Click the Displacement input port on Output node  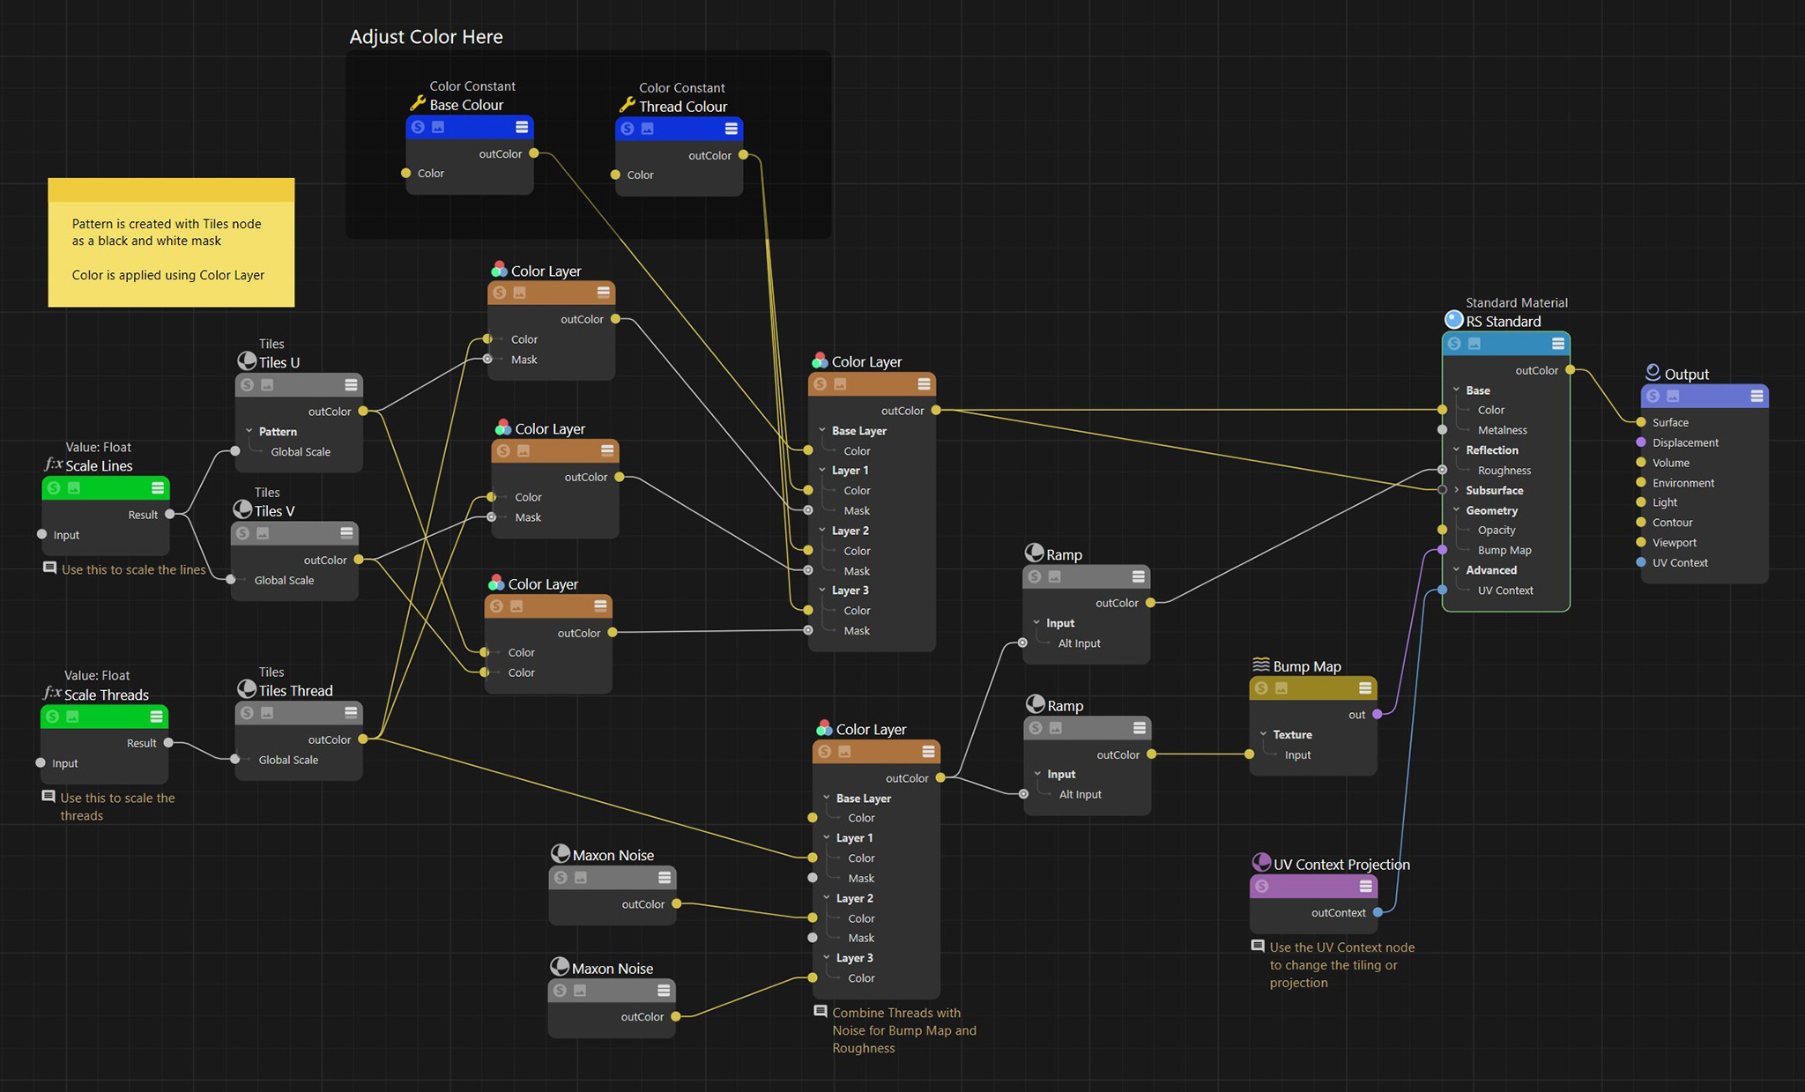click(x=1641, y=442)
